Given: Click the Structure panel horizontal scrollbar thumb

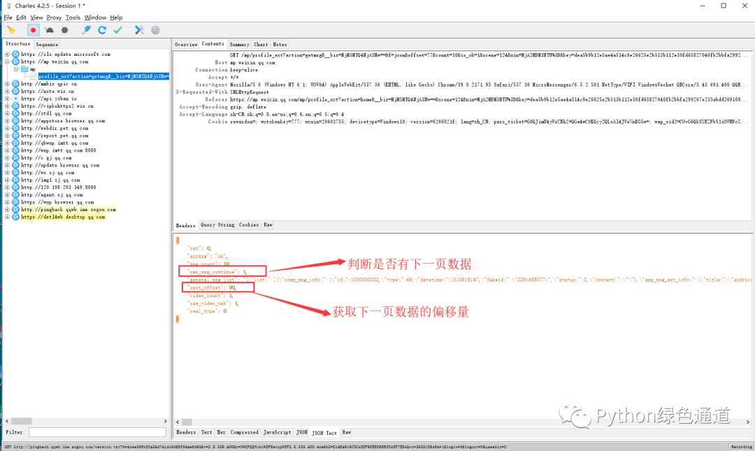Looking at the screenshot, I should pos(22,421).
